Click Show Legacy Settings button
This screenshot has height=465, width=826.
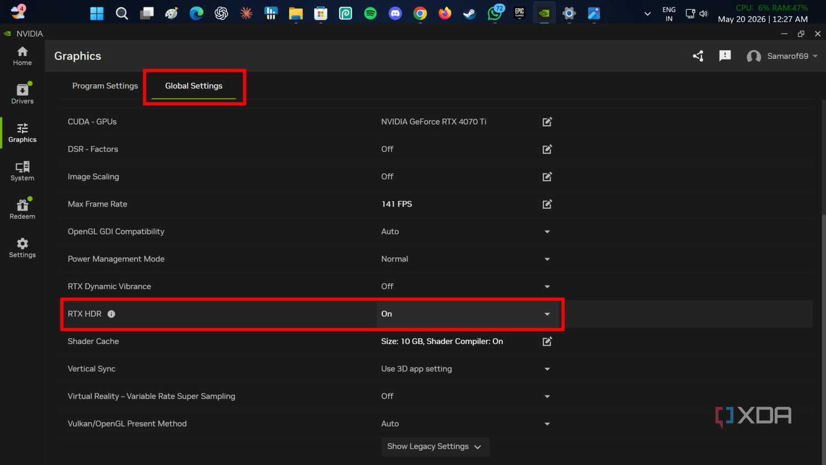tap(435, 447)
